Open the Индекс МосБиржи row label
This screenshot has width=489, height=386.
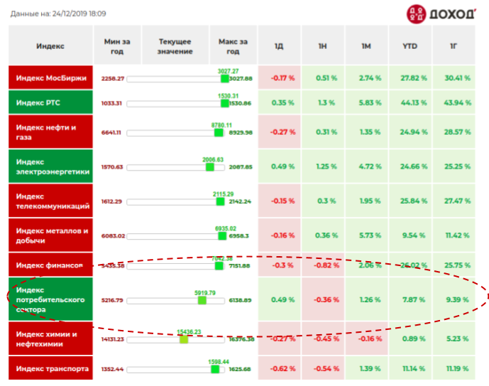coord(51,78)
